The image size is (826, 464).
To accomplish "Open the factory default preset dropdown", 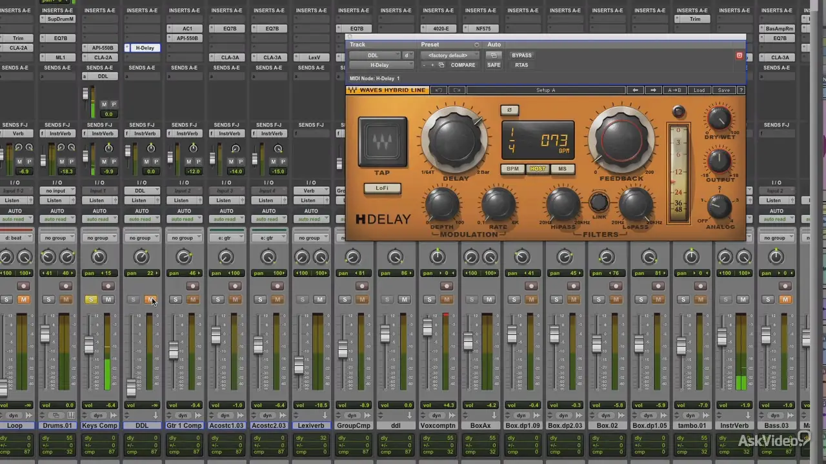I will [x=448, y=55].
